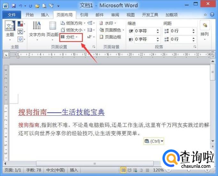Open the theme effects dropdown

pos(21,39)
